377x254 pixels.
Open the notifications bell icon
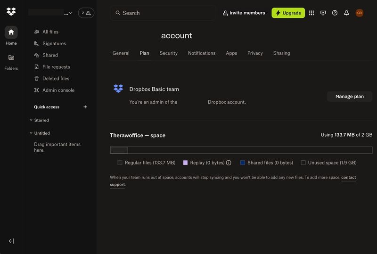[346, 13]
